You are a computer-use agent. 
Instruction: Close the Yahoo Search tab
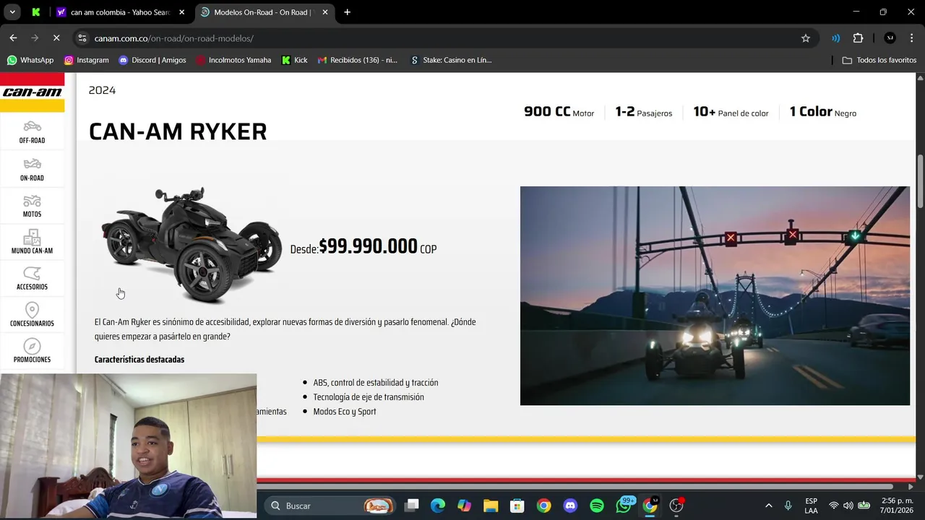pos(181,12)
